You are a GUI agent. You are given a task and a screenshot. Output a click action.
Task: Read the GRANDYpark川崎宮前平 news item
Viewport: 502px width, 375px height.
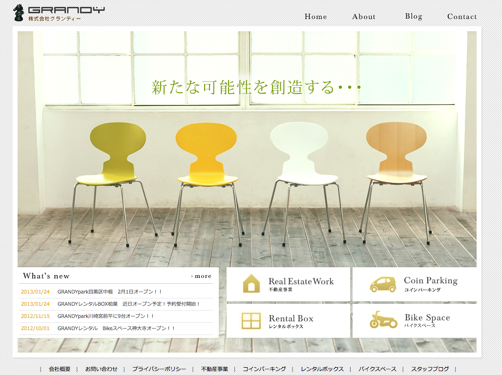pos(105,316)
